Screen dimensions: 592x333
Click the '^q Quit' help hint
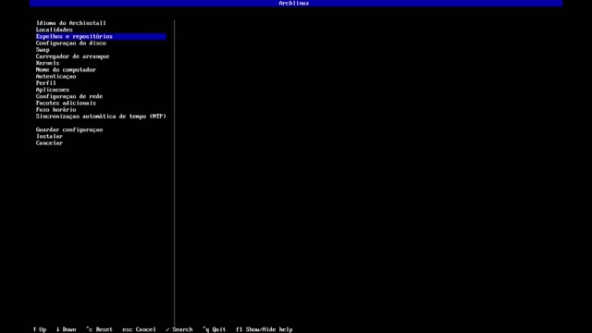[x=214, y=329]
